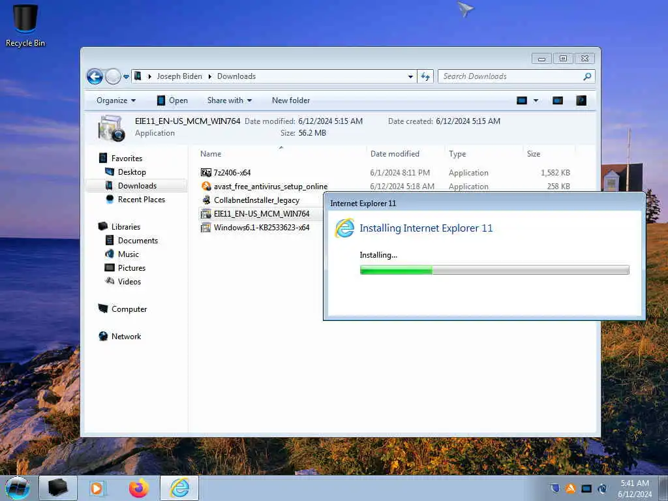This screenshot has height=501, width=668.
Task: Open the Share with menu
Action: (x=229, y=100)
